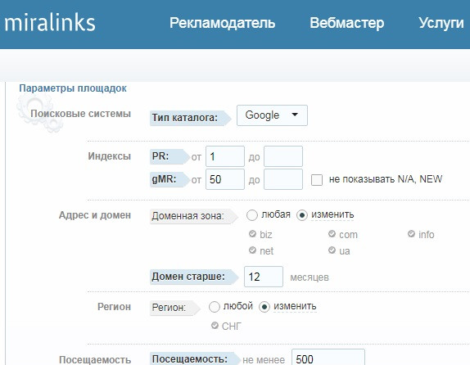Remove the info domain zone checkmark
The width and height of the screenshot is (470, 365).
coord(411,234)
